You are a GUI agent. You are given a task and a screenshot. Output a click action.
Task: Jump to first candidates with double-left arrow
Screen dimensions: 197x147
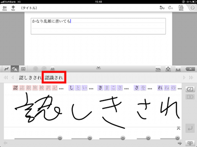pyautogui.click(x=6, y=78)
